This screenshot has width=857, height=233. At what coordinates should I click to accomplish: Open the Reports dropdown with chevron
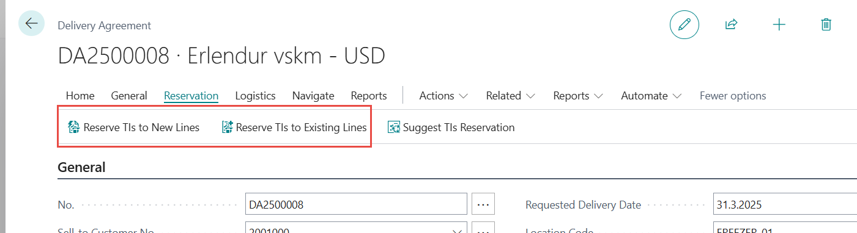click(x=578, y=96)
